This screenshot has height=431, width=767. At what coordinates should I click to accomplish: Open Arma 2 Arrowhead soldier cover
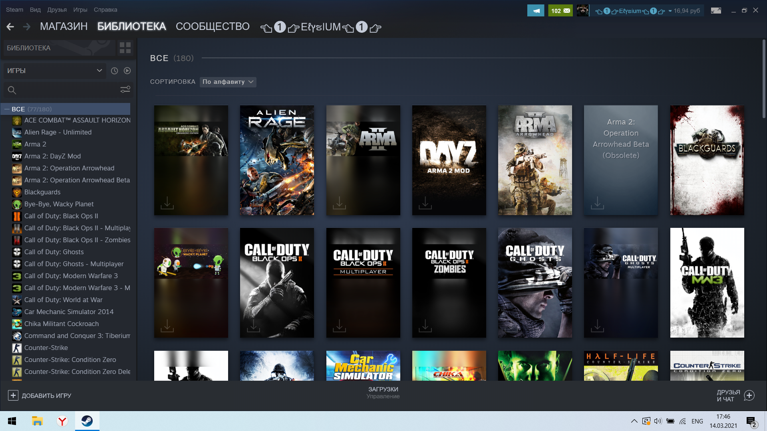(535, 160)
